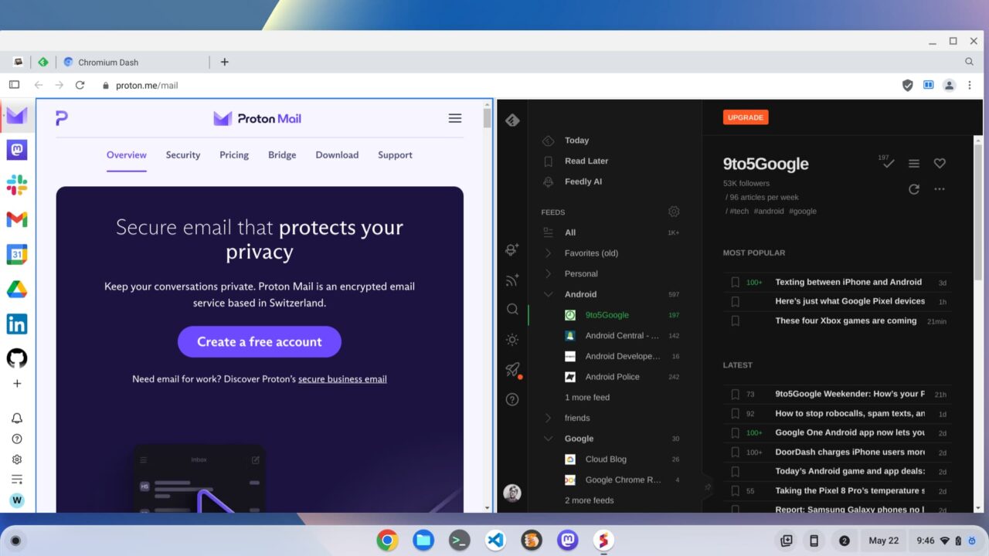This screenshot has width=989, height=556.
Task: Open Feedly Today view
Action: [576, 141]
